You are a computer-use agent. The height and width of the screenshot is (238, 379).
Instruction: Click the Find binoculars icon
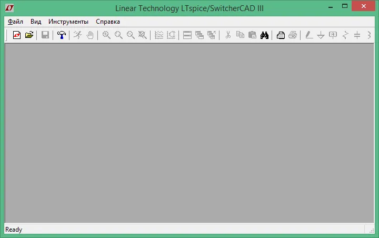coord(264,35)
